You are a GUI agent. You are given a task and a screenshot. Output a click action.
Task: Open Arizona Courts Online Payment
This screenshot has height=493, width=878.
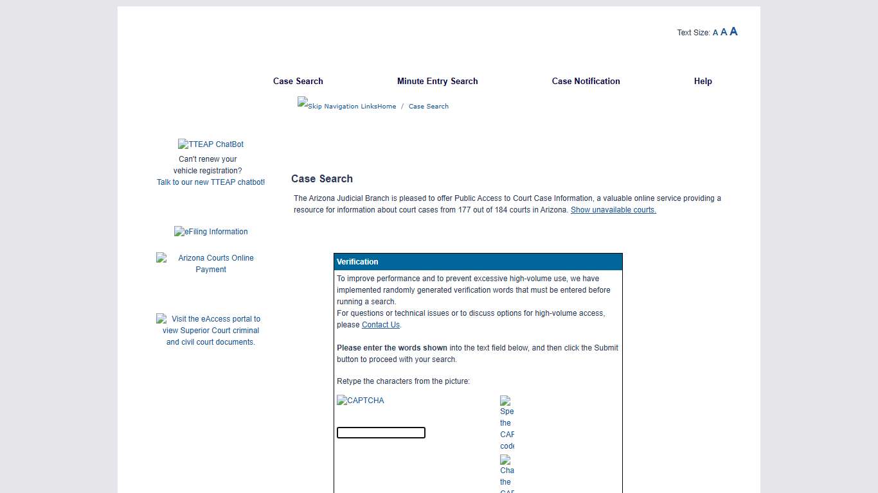pyautogui.click(x=211, y=263)
